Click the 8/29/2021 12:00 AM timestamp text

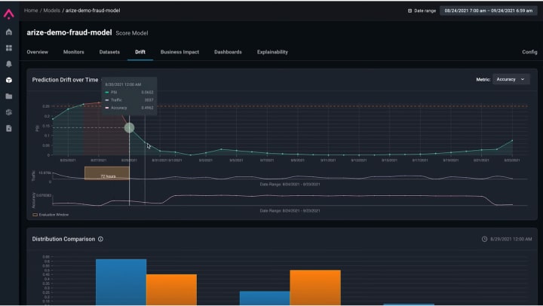pyautogui.click(x=511, y=239)
